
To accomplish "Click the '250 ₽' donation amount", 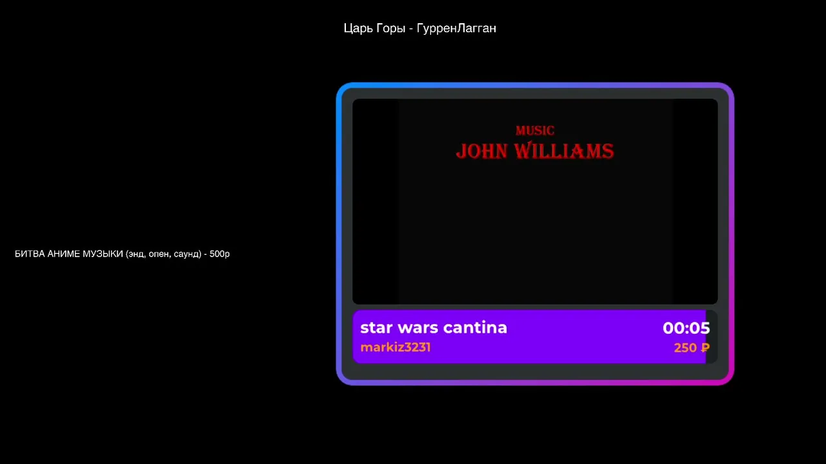I will pyautogui.click(x=692, y=348).
